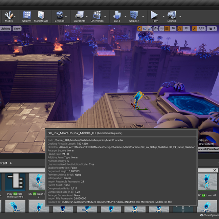Click the Blueprints toolbar icon
The width and height of the screenshot is (219, 219).
[79, 16]
